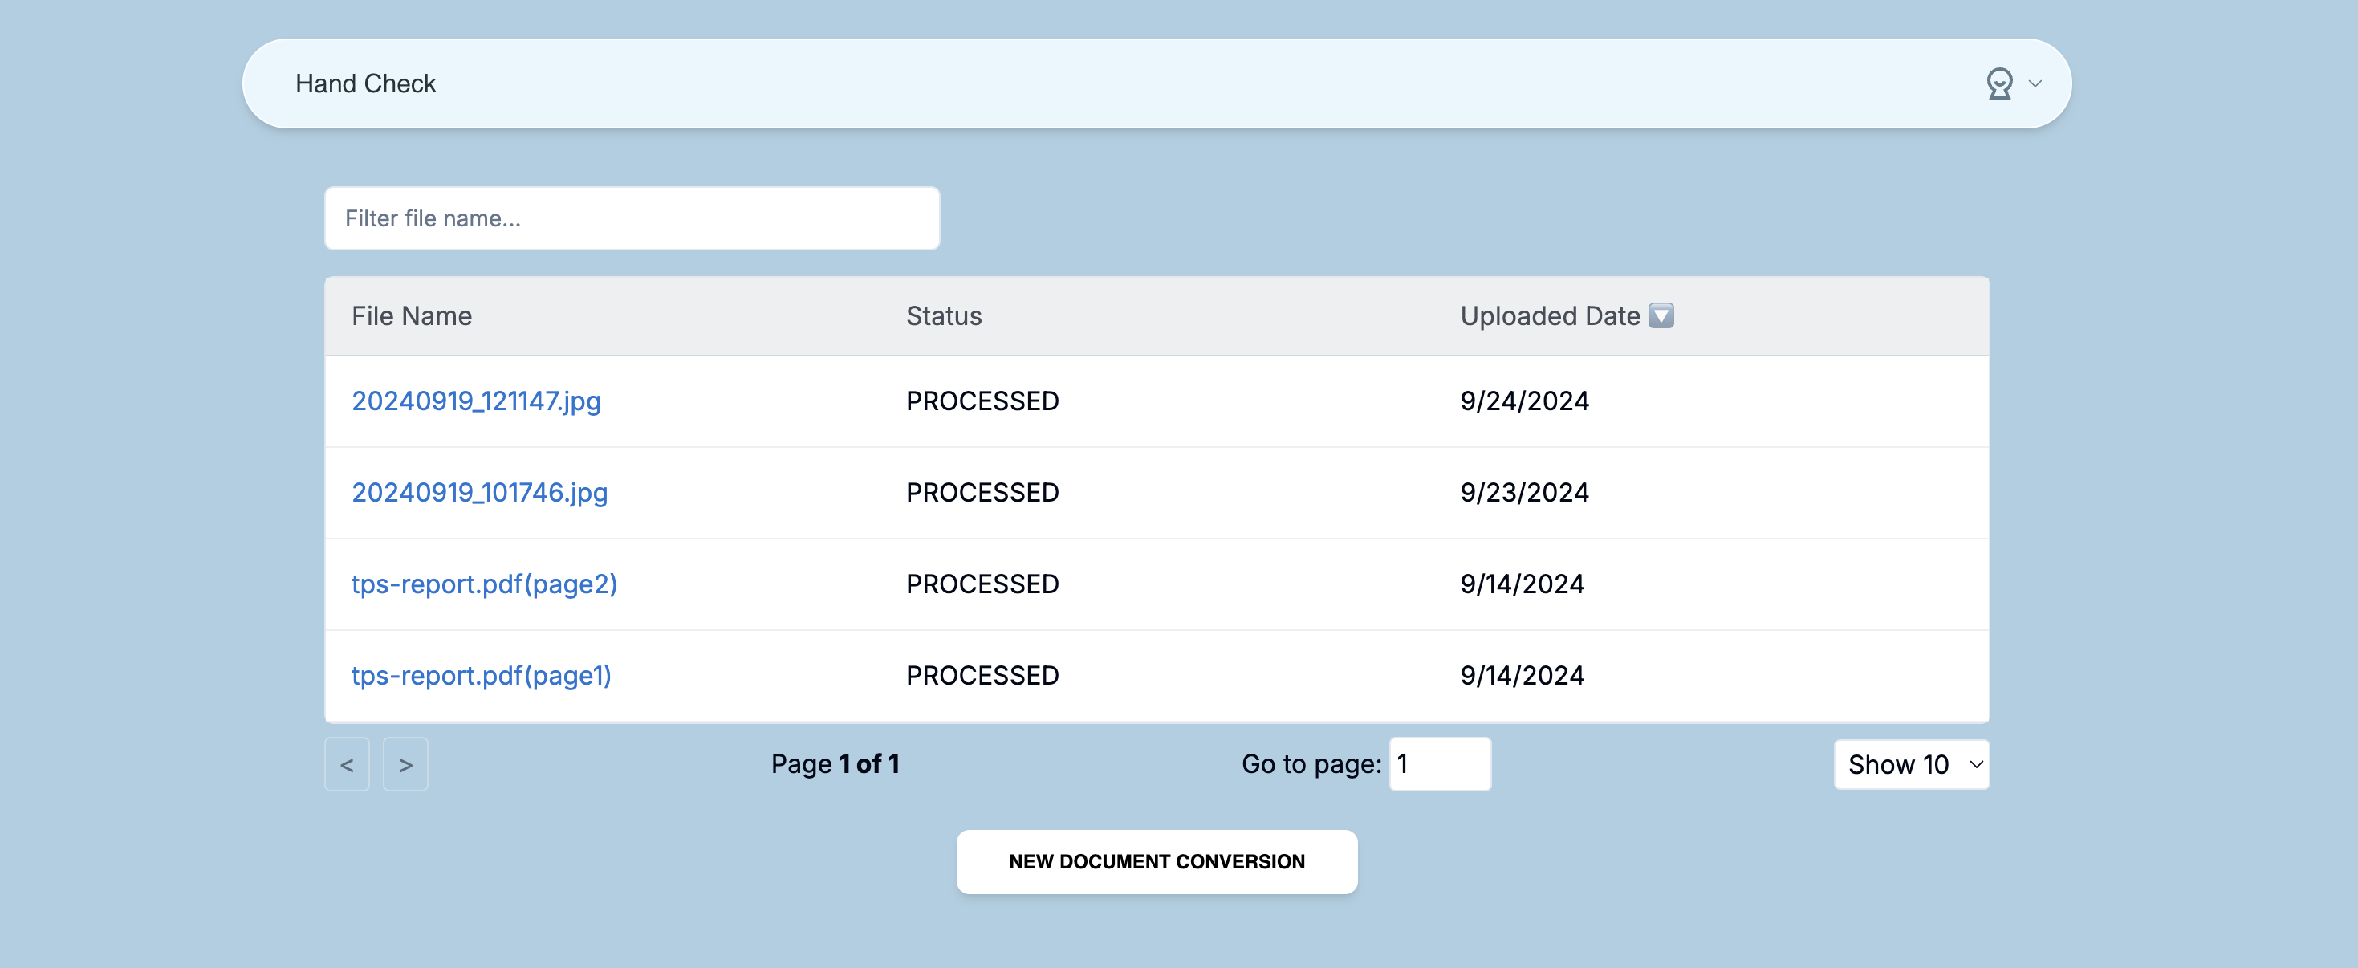Image resolution: width=2358 pixels, height=968 pixels.
Task: Click the 9/23/2024 date cell
Action: point(1524,493)
